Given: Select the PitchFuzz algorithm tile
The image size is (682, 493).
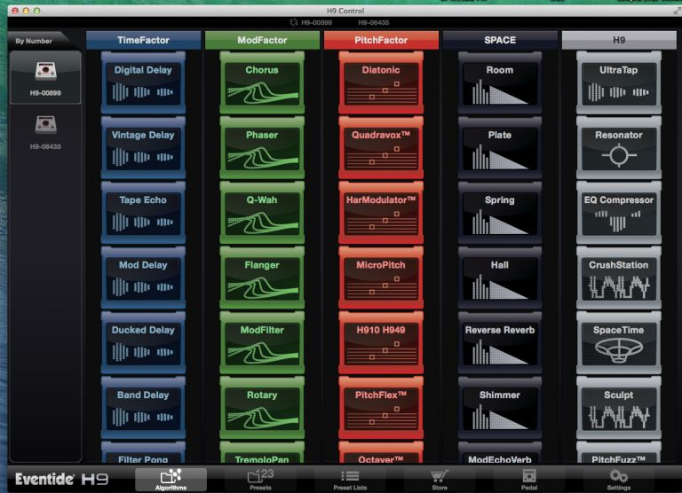Looking at the screenshot, I should point(618,453).
